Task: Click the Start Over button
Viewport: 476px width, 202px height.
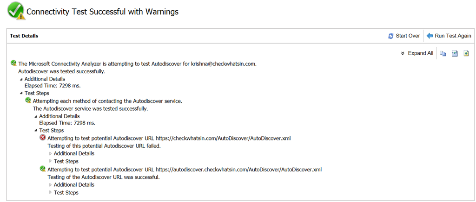Action: (404, 36)
